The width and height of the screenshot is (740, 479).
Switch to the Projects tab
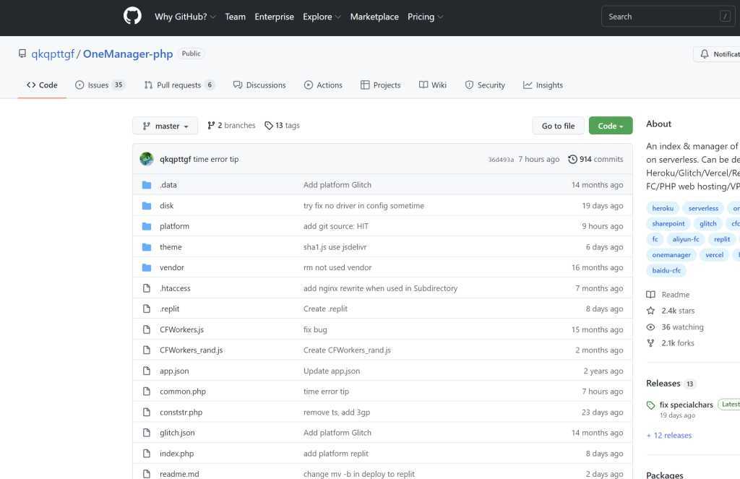[380, 85]
